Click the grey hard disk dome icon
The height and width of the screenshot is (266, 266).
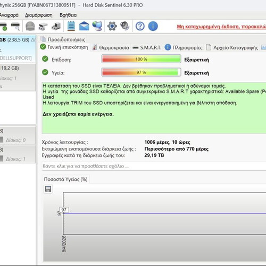30,26
